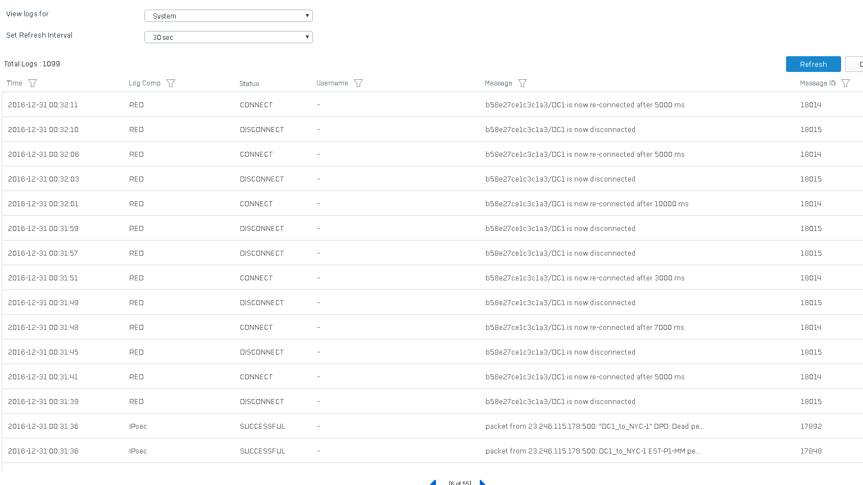Open Log Comp column filter
Viewport: 863px width, 485px height.
171,83
